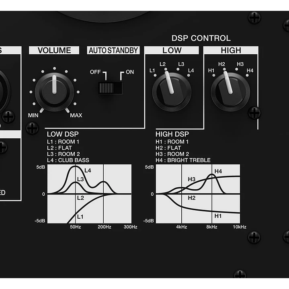Click the 'H4 : BRIGHT TREBLE' legend line
Image resolution: width=289 pixels, height=289 pixels.
(183, 160)
